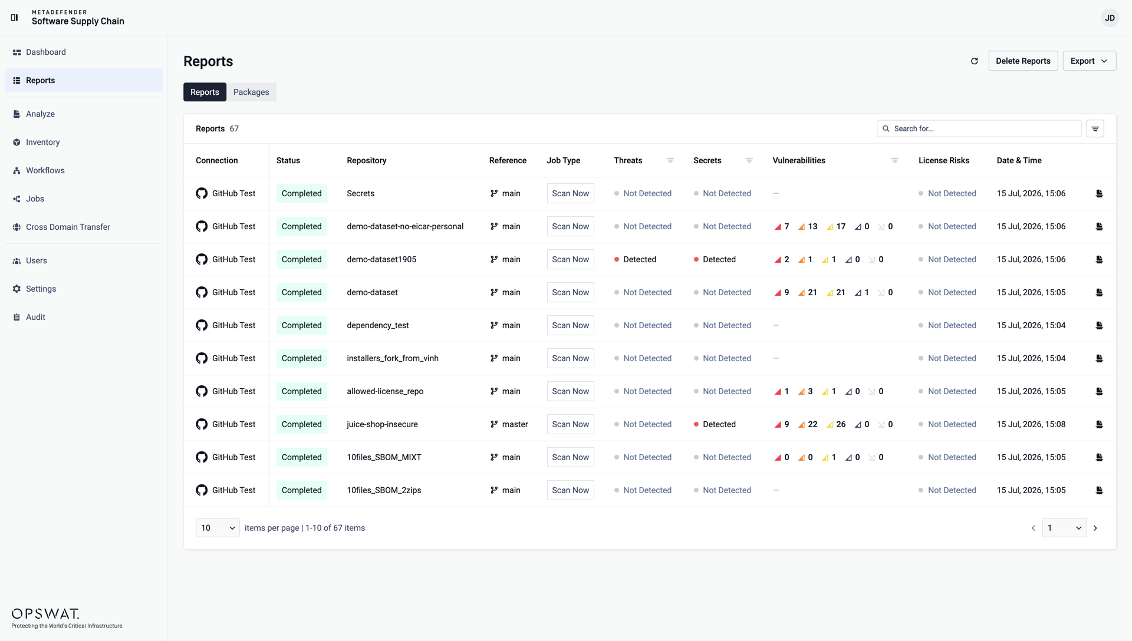Open report document for juice-shop-insecure
1132x641 pixels.
tap(1100, 424)
